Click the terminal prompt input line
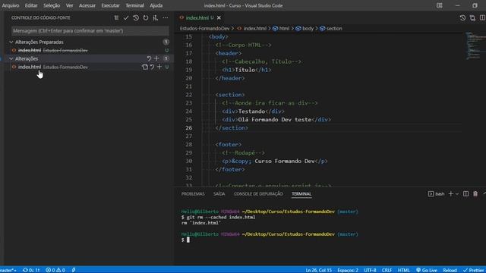486x273 pixels. pyautogui.click(x=186, y=240)
